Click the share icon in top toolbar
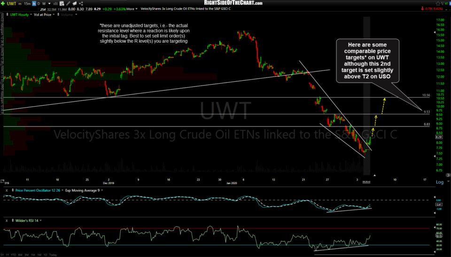The width and height of the screenshot is (451, 257). [81, 3]
